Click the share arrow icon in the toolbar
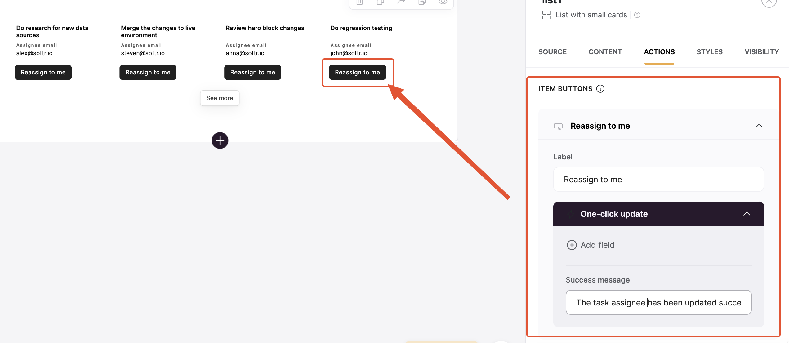 click(402, 2)
